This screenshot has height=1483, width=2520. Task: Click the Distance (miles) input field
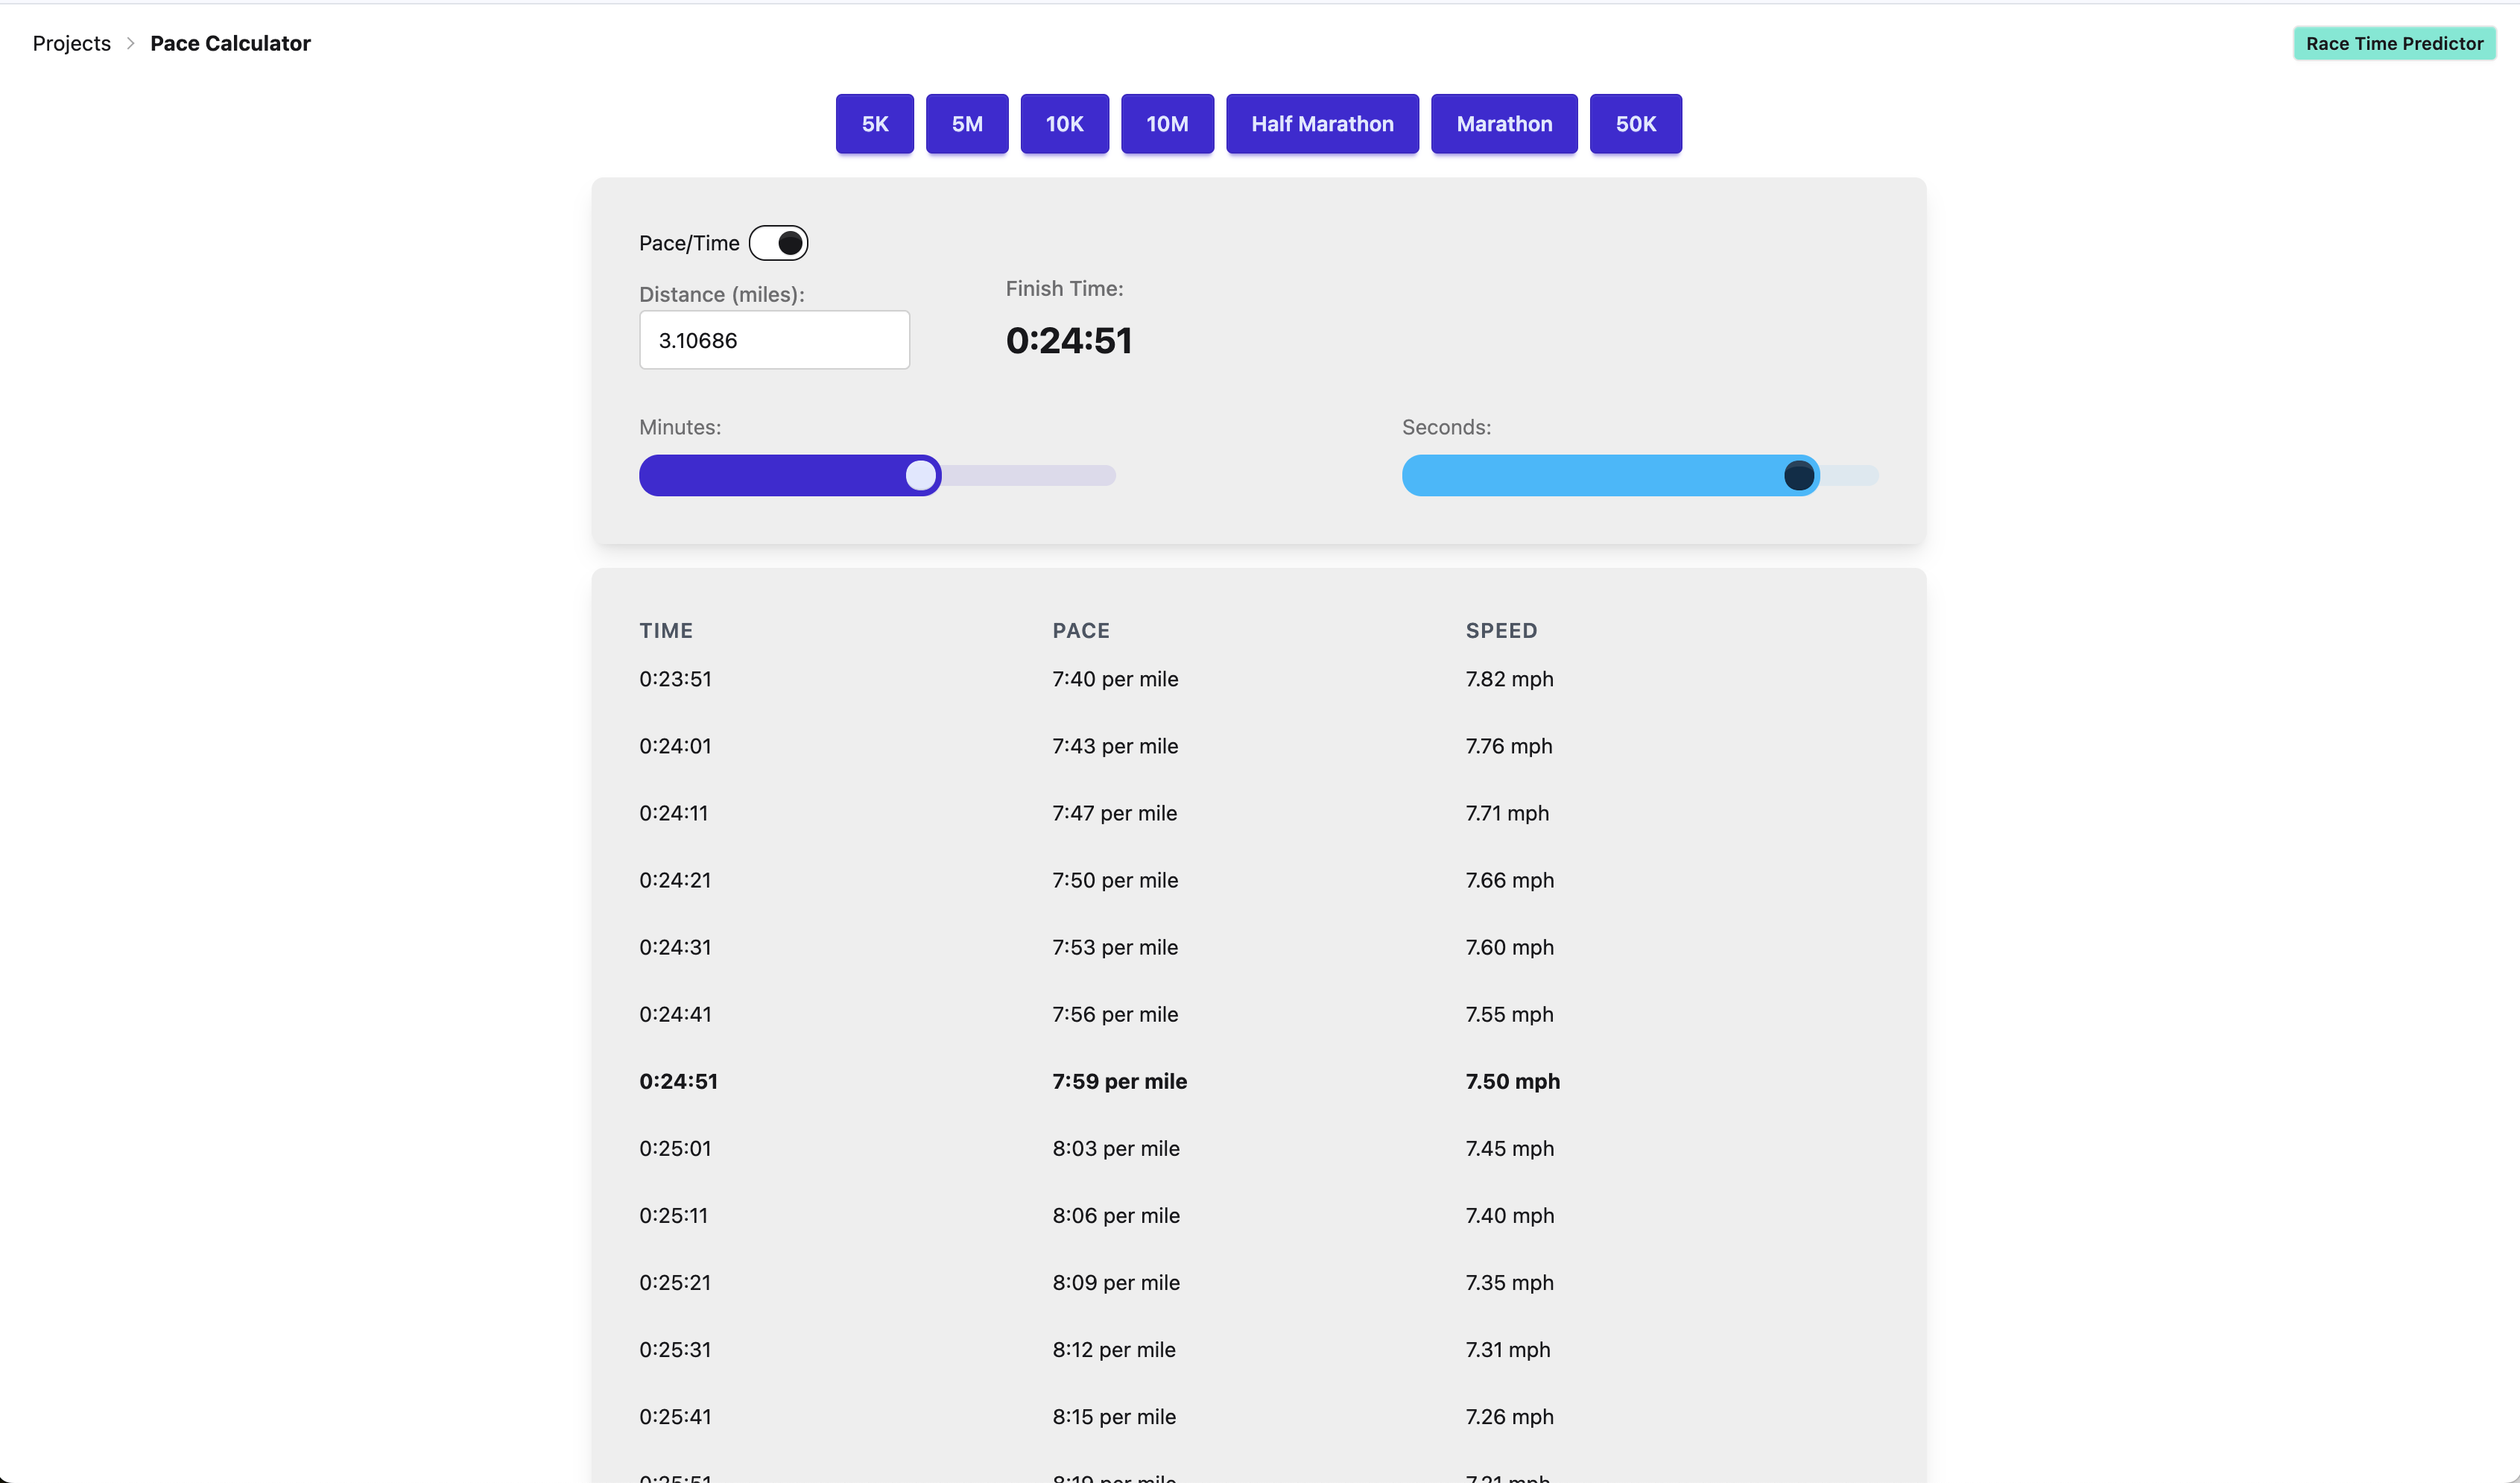tap(774, 340)
